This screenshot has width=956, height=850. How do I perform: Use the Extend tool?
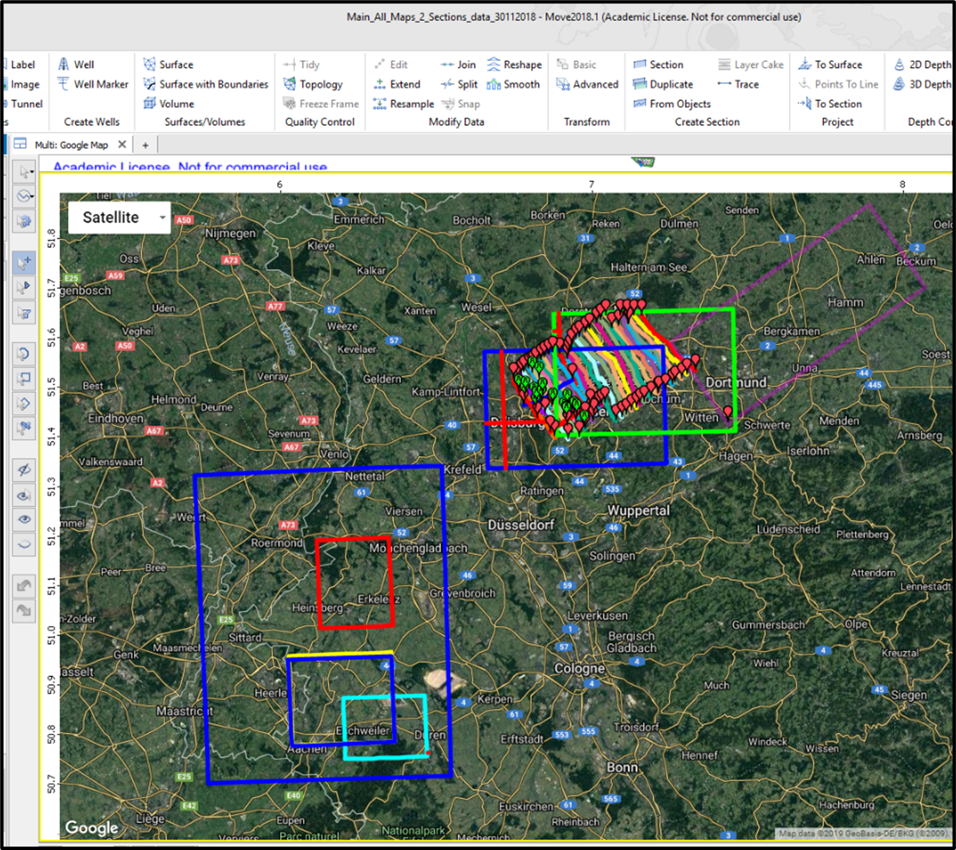pyautogui.click(x=397, y=84)
